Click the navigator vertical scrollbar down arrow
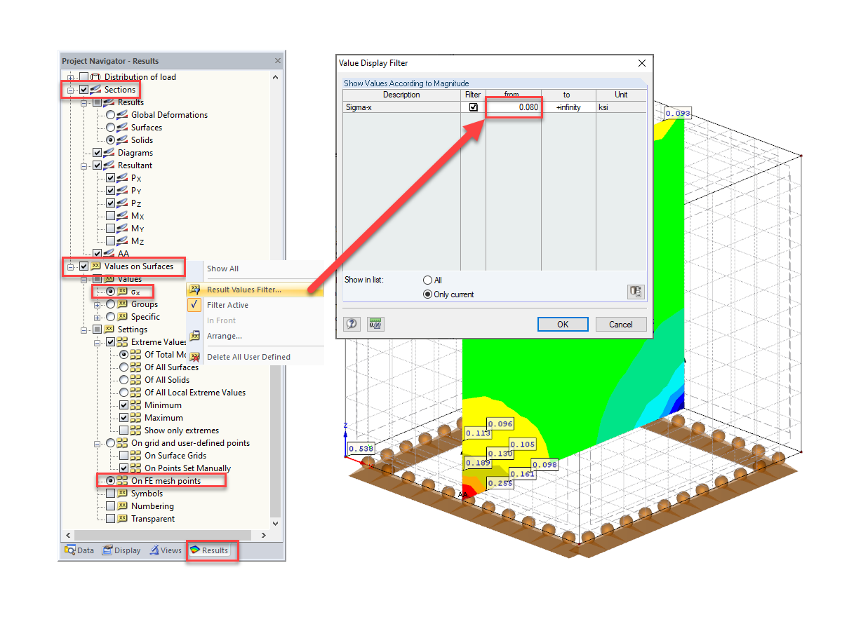Image resolution: width=842 pixels, height=631 pixels. (276, 523)
